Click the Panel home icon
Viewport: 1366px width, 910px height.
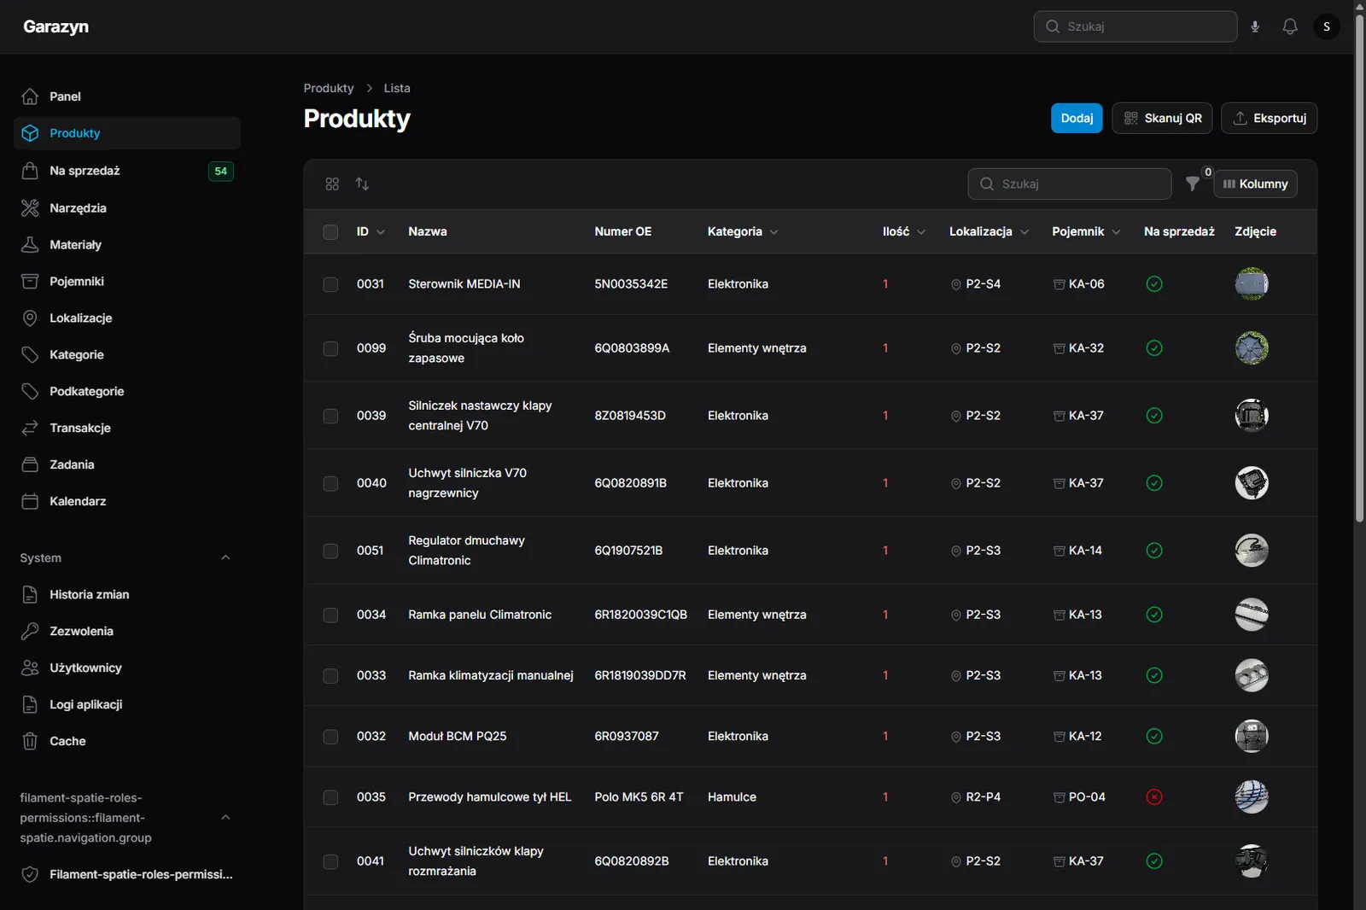30,96
